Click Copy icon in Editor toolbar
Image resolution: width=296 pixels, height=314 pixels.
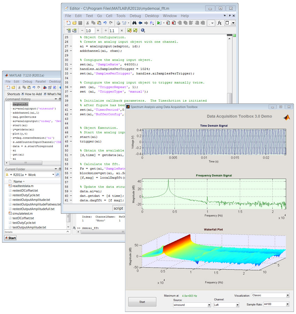[x=93, y=23]
